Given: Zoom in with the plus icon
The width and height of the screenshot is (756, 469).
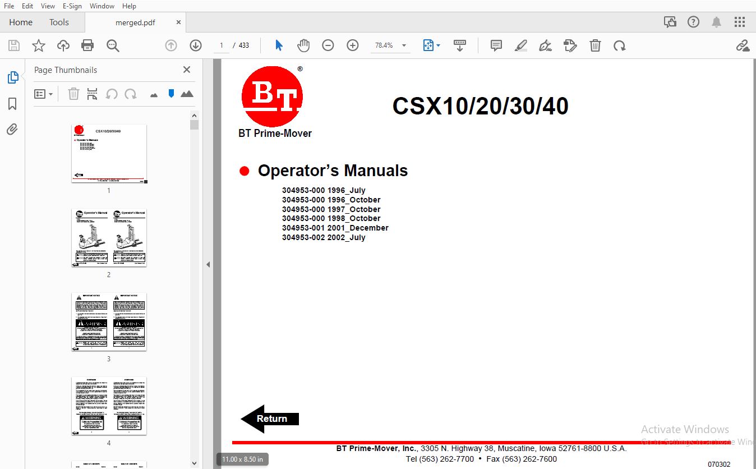Looking at the screenshot, I should tap(353, 45).
